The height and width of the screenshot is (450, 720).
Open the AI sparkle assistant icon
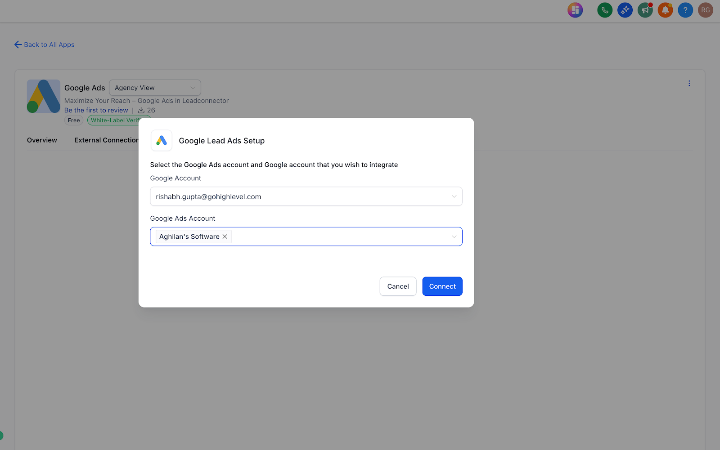[x=625, y=10]
